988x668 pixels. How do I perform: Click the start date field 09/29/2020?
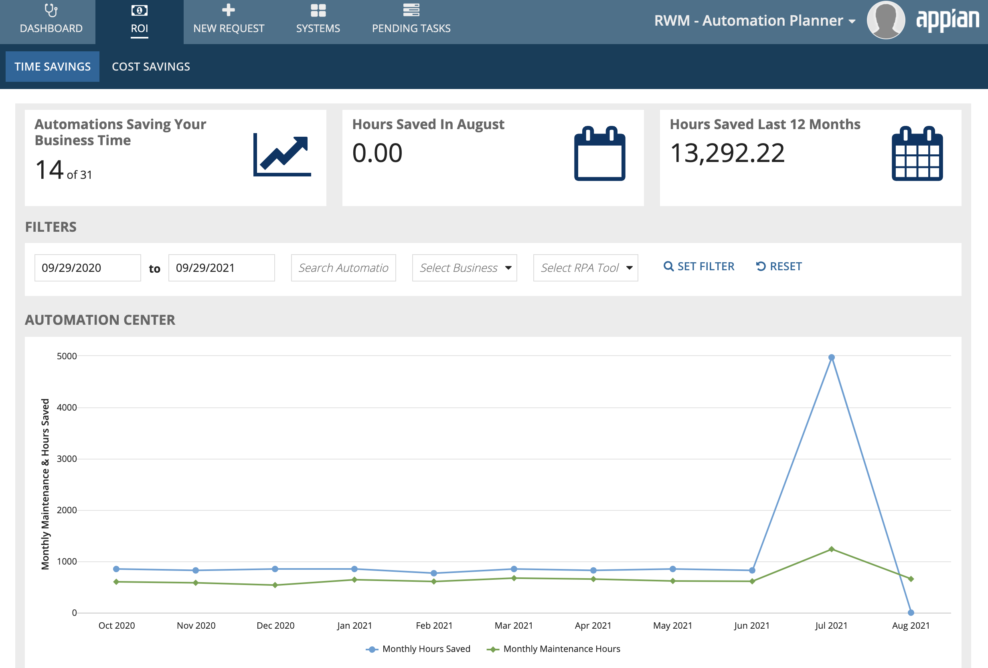(87, 267)
